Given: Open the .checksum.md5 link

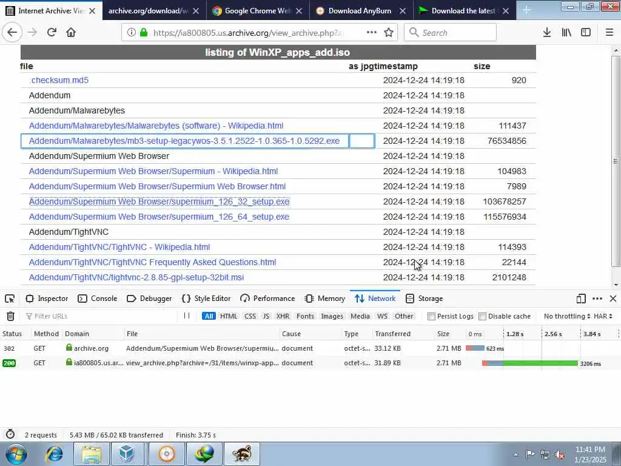Looking at the screenshot, I should [x=59, y=80].
